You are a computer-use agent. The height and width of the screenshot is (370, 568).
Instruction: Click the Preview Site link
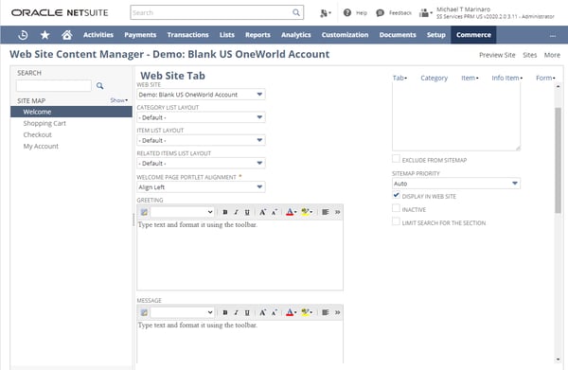(x=497, y=55)
